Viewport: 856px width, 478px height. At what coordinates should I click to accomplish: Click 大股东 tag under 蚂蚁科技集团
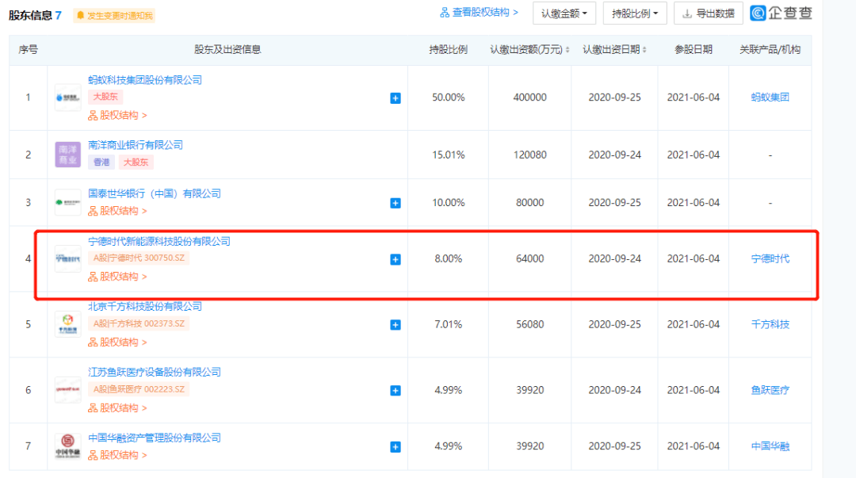[x=105, y=97]
